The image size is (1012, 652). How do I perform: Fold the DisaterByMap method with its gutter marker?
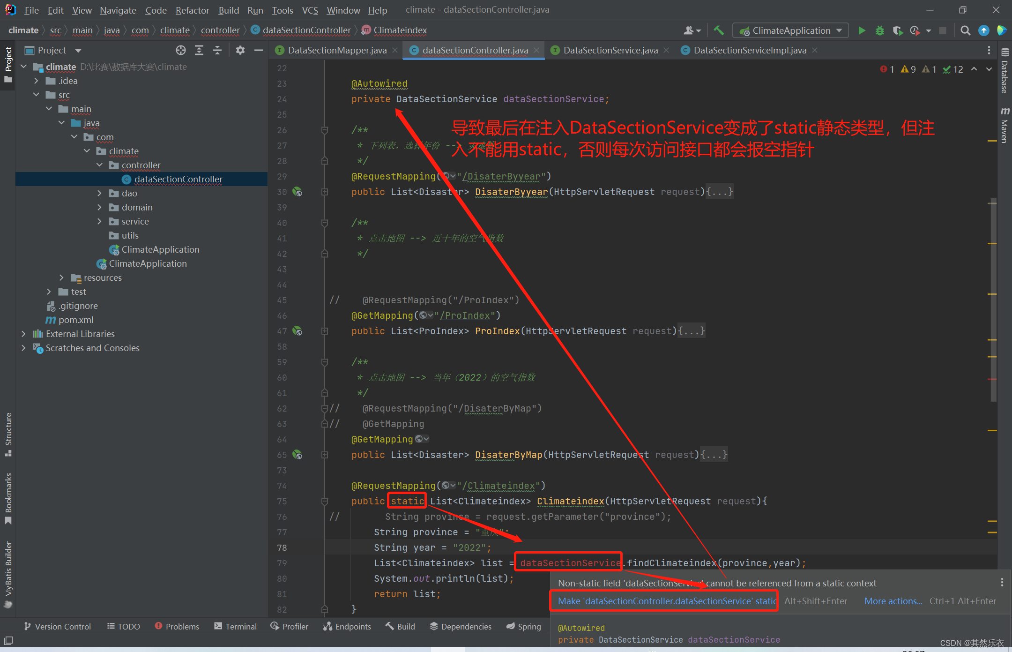(x=325, y=455)
